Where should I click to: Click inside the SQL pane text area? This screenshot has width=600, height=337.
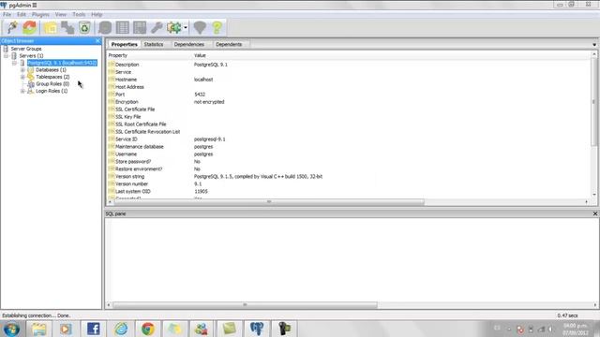tap(352, 260)
